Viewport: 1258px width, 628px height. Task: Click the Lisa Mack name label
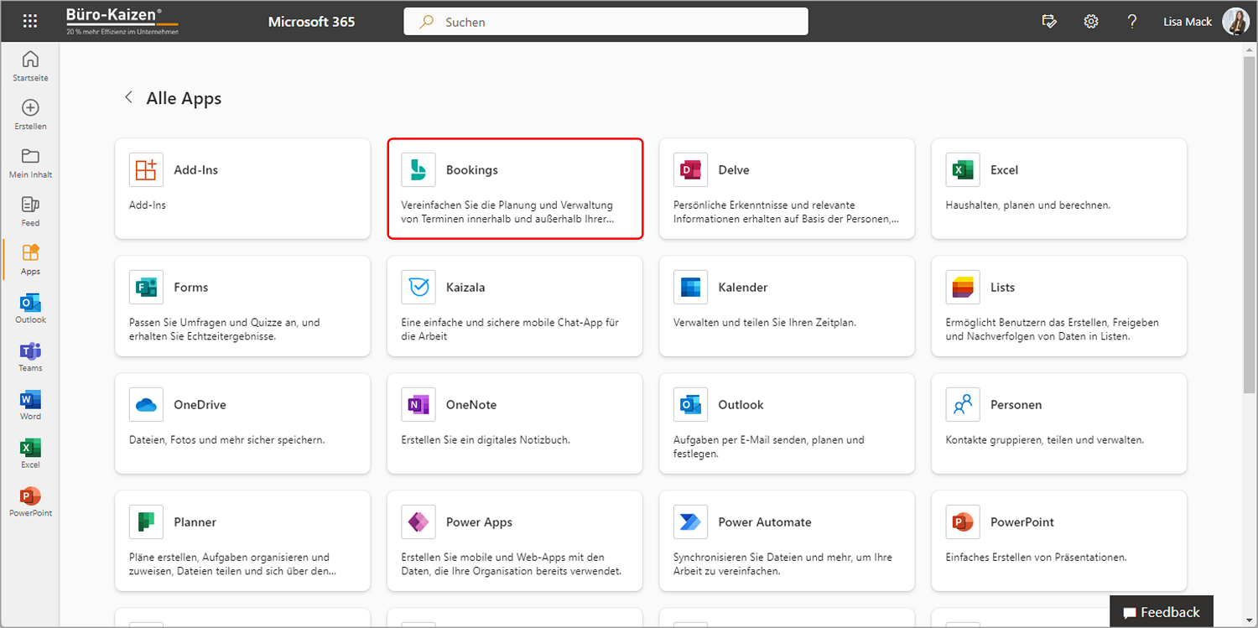pyautogui.click(x=1188, y=22)
